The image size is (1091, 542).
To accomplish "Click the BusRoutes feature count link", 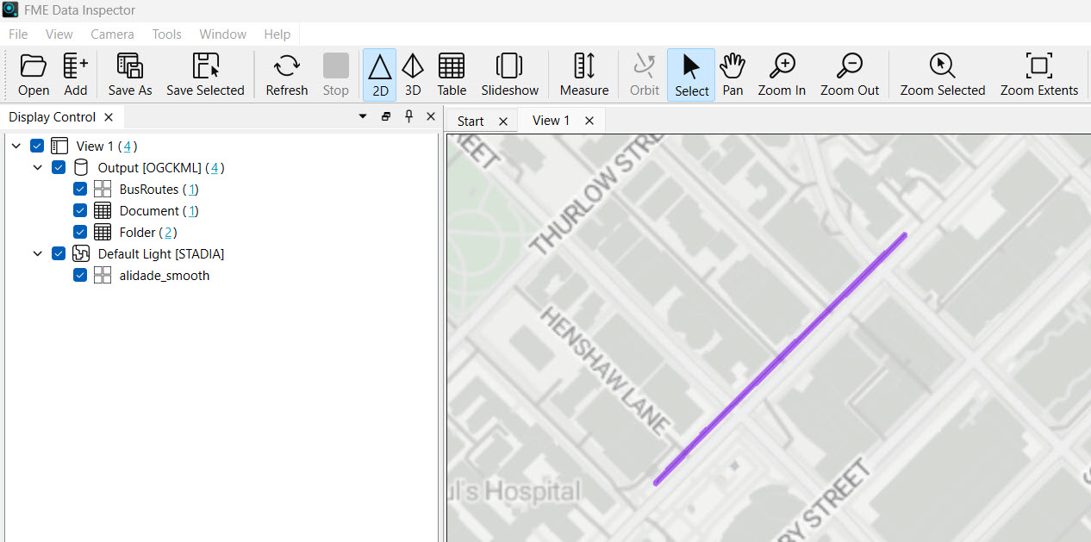I will (190, 190).
